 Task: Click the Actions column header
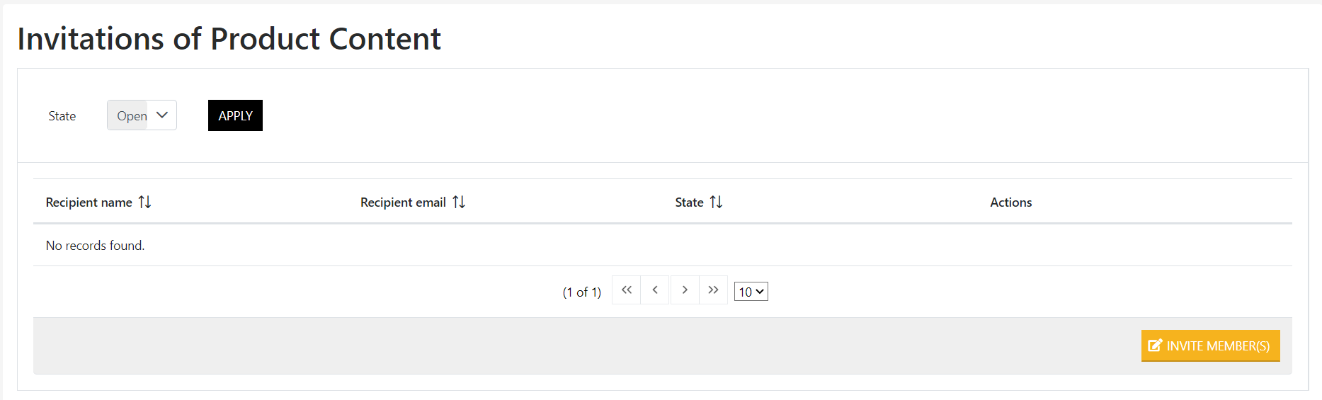1010,202
